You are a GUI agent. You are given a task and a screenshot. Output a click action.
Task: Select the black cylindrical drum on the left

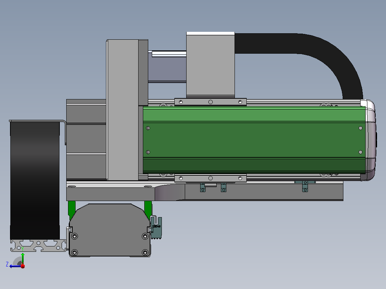35,180
